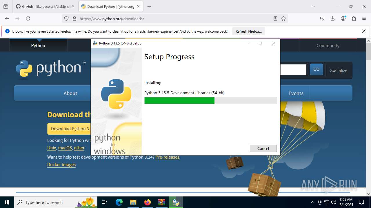The image size is (371, 208).
Task: Toggle reader view in the address bar
Action: [x=275, y=18]
